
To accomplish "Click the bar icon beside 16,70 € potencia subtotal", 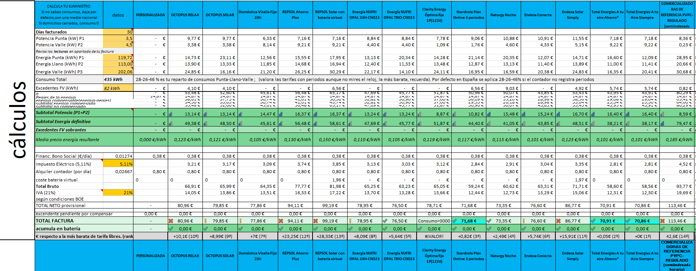I will [x=558, y=114].
